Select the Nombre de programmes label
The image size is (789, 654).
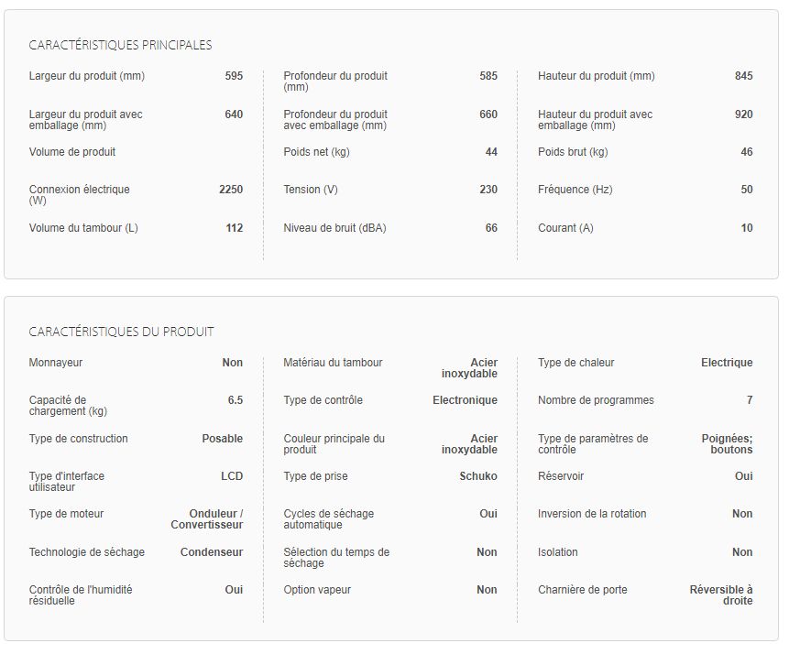point(596,400)
